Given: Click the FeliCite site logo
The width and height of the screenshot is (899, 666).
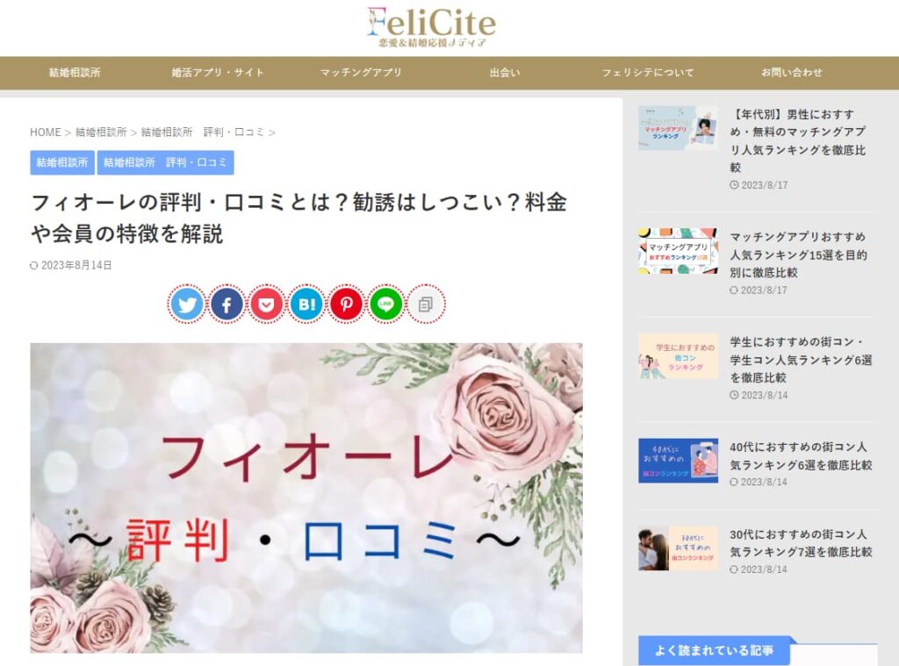Looking at the screenshot, I should tap(432, 26).
